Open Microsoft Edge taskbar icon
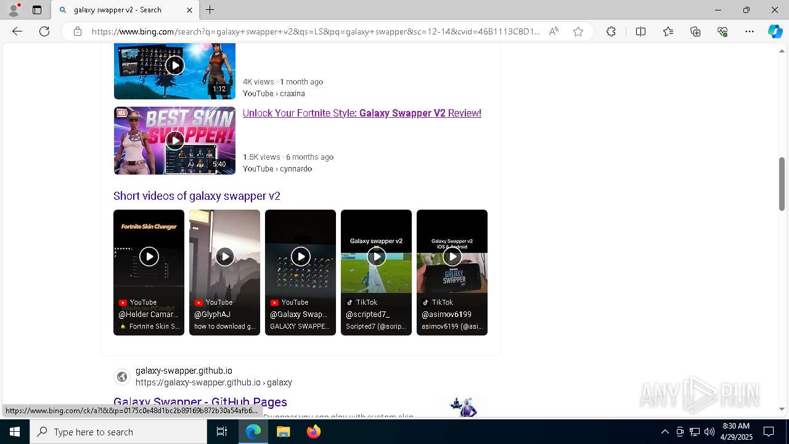This screenshot has height=444, width=789. pyautogui.click(x=253, y=432)
